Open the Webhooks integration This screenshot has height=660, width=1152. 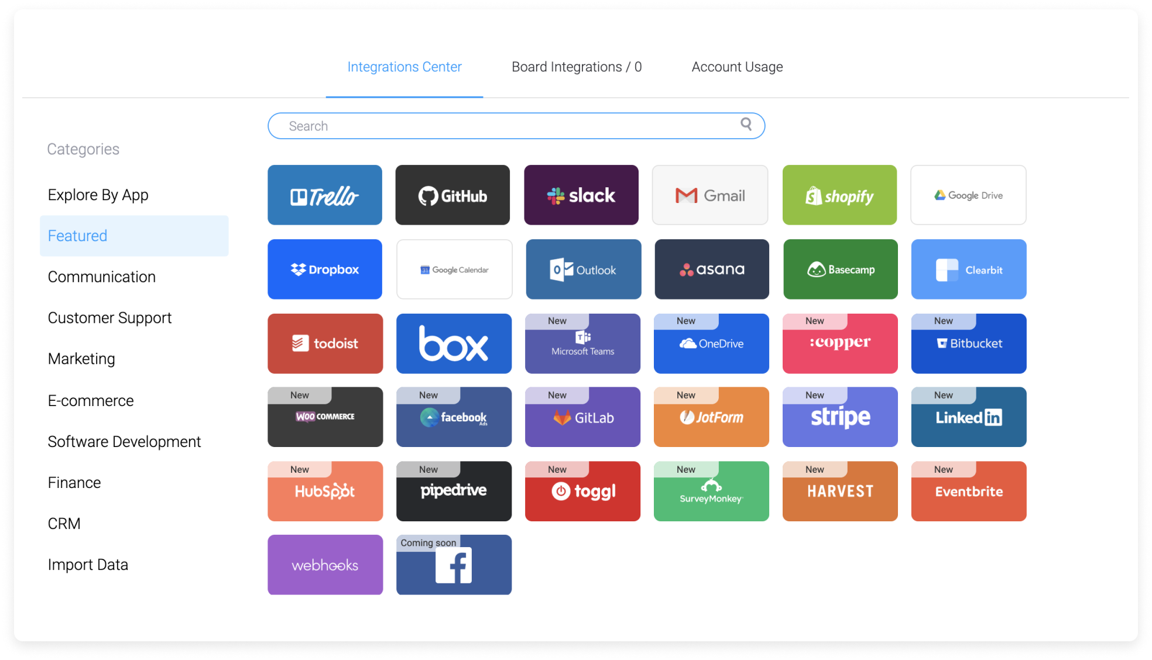coord(324,565)
